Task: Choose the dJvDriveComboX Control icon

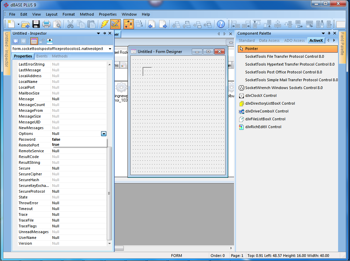Action: 241,111
